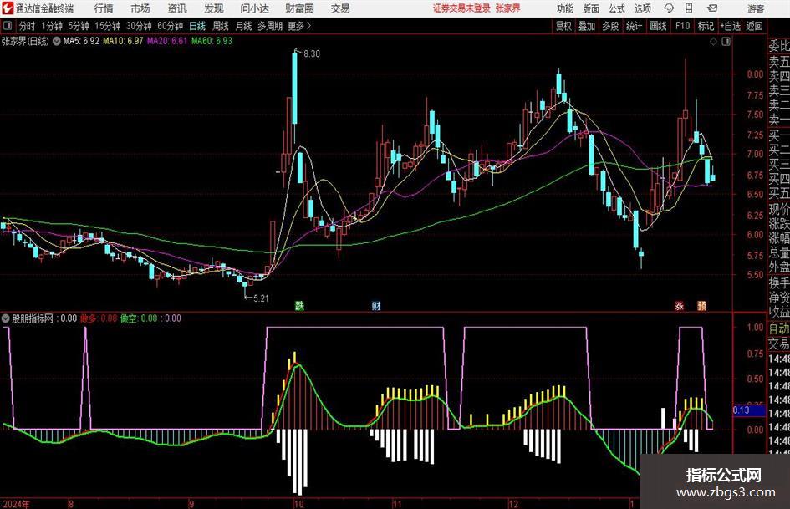Screen dimensions: 790x509
Task: Switch to the 30分钟 period tab
Action: coord(139,26)
